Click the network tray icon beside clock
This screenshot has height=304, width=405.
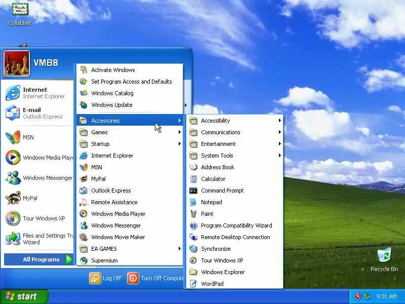pos(367,296)
